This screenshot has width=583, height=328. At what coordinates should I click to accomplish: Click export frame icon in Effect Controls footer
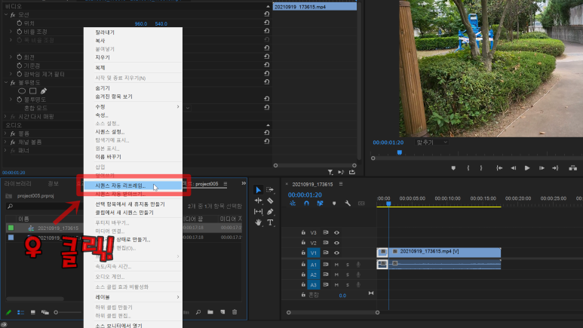click(x=351, y=172)
